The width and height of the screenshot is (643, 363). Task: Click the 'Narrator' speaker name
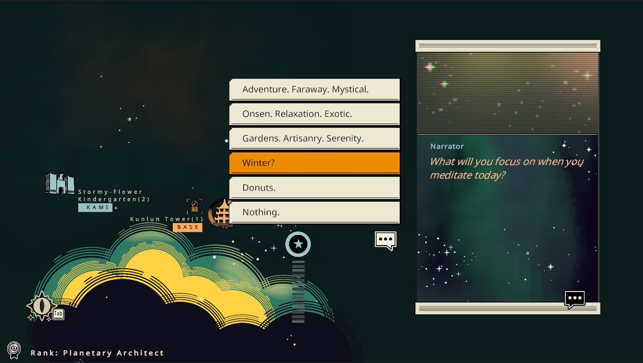click(x=447, y=146)
